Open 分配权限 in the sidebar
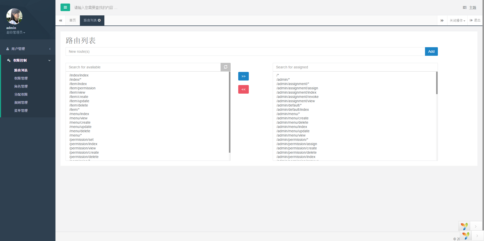This screenshot has height=241, width=484. (x=21, y=94)
